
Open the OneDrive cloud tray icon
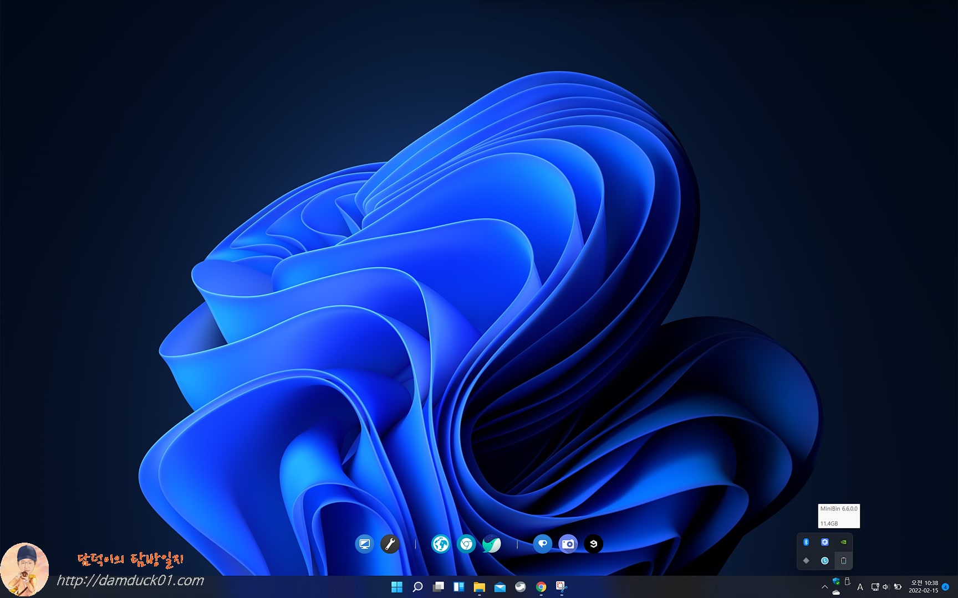click(836, 592)
